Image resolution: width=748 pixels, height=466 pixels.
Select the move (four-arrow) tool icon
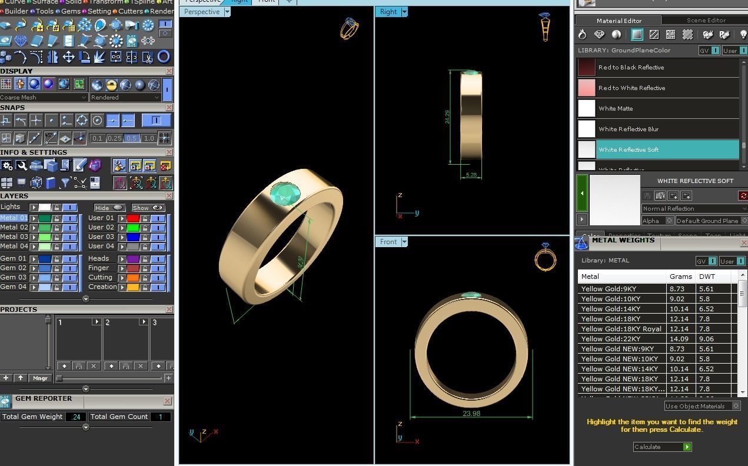(68, 56)
